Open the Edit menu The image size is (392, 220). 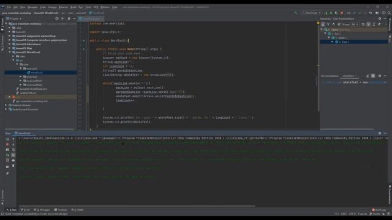tap(15, 7)
